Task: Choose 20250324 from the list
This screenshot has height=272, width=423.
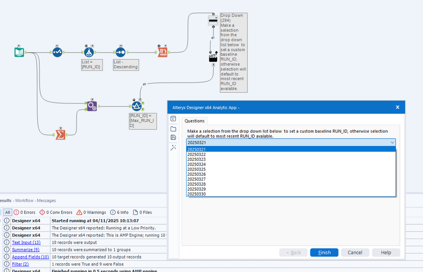Action: 291,164
